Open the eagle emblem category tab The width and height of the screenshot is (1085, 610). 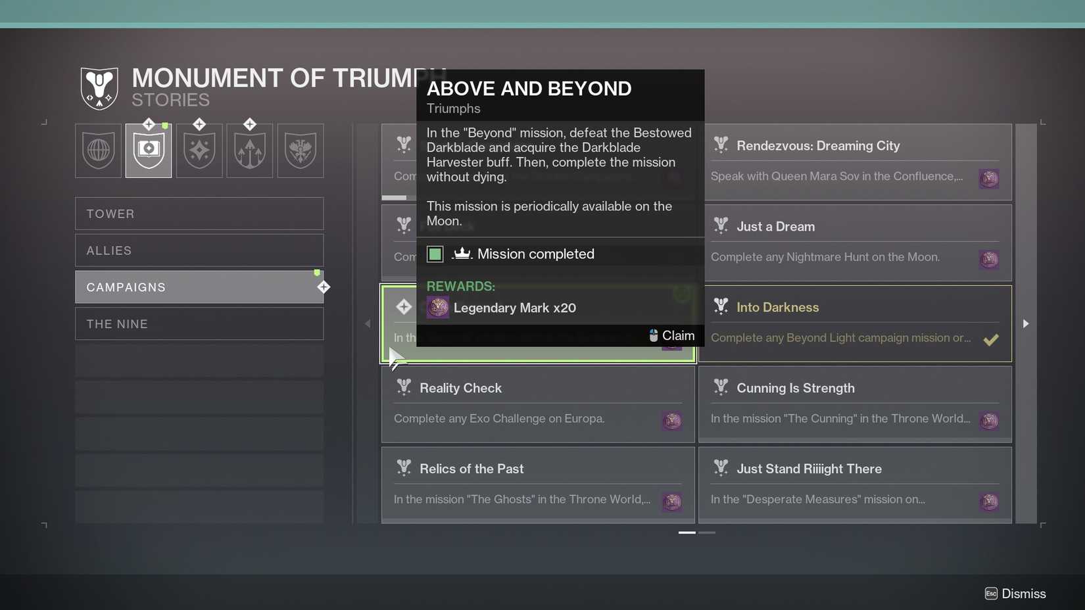(301, 151)
